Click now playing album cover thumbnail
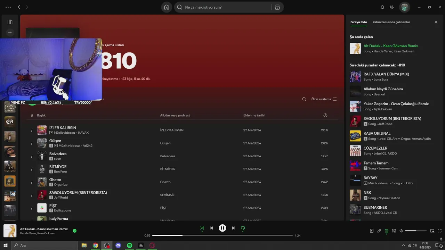This screenshot has width=445, height=250. click(10, 231)
